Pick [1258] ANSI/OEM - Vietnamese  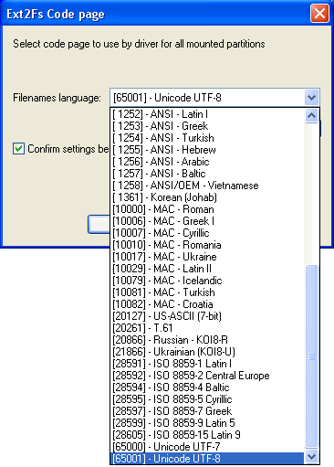[207, 186]
